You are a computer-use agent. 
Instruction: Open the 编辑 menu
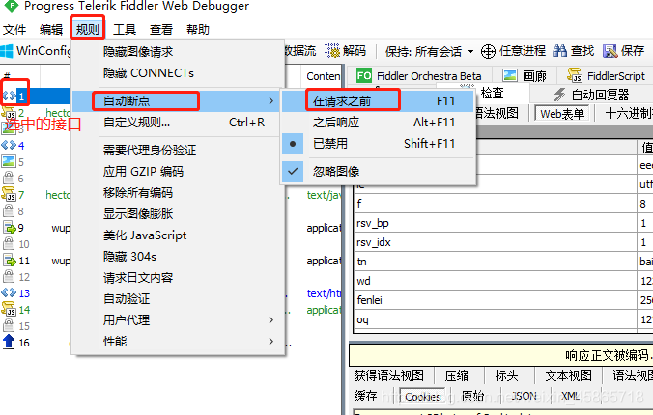(51, 29)
